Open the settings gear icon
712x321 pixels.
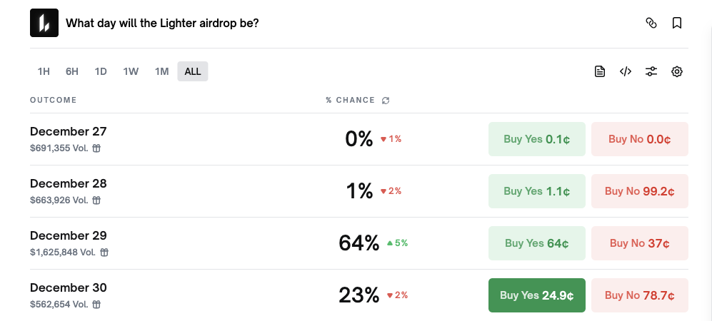point(677,71)
